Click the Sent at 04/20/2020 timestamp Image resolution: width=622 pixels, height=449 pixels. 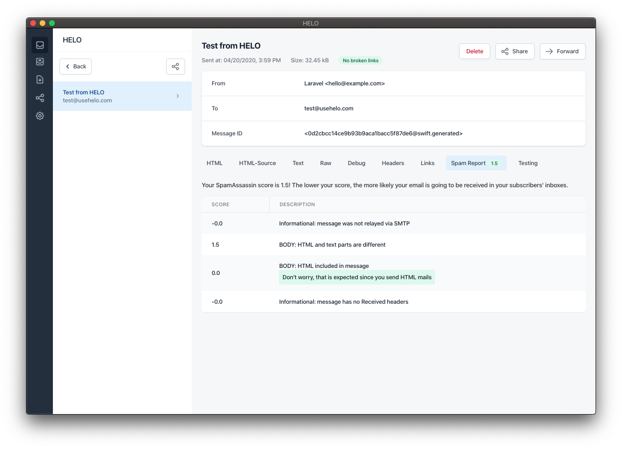click(241, 60)
